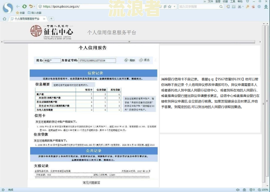The image size is (270, 192).
Task: Click the 100% zoom level control
Action: tap(263, 190)
